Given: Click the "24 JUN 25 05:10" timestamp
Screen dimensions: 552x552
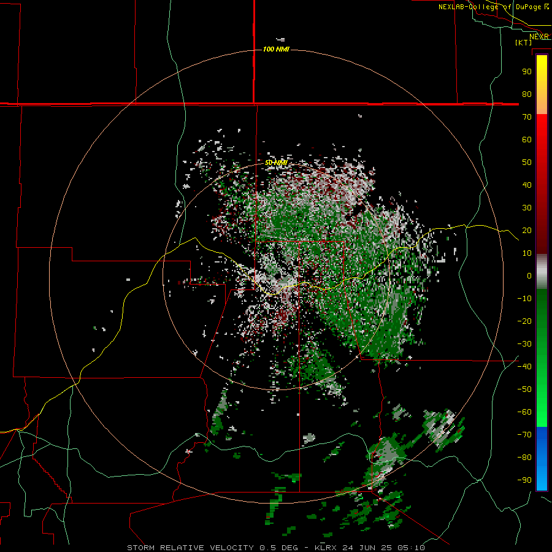Looking at the screenshot, I should [383, 548].
